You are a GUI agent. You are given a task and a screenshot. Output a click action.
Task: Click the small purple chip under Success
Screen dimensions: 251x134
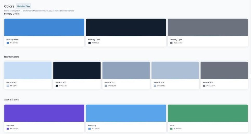[8, 129]
